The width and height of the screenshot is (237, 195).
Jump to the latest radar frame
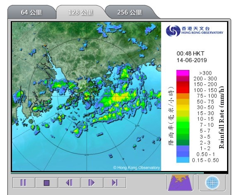point(115,183)
